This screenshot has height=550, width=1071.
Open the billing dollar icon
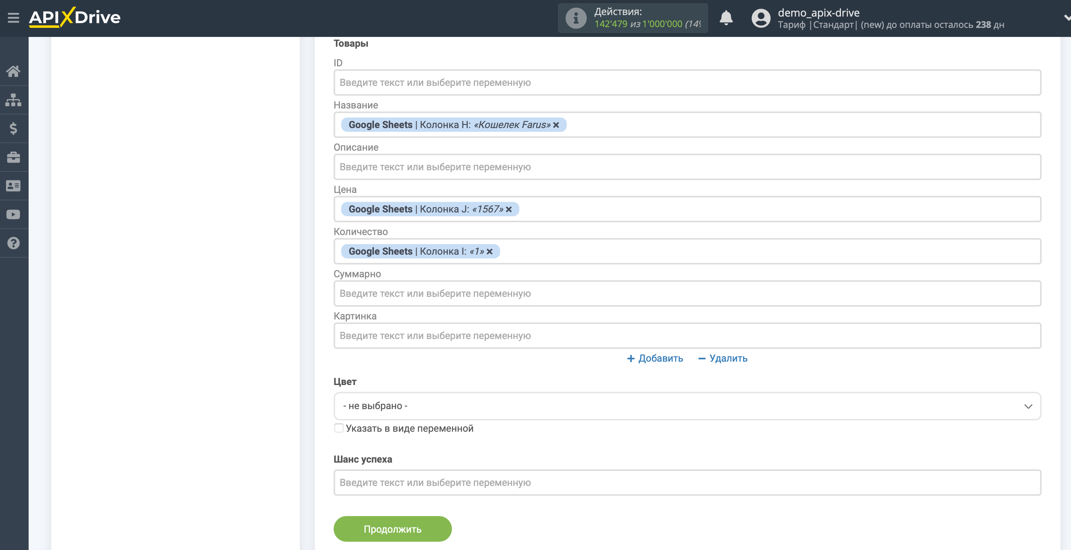click(x=13, y=128)
